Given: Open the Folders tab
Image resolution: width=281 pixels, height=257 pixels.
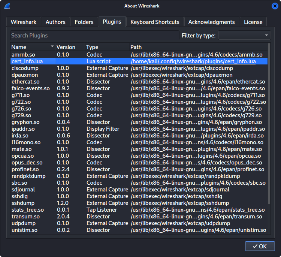Looking at the screenshot, I should point(84,22).
